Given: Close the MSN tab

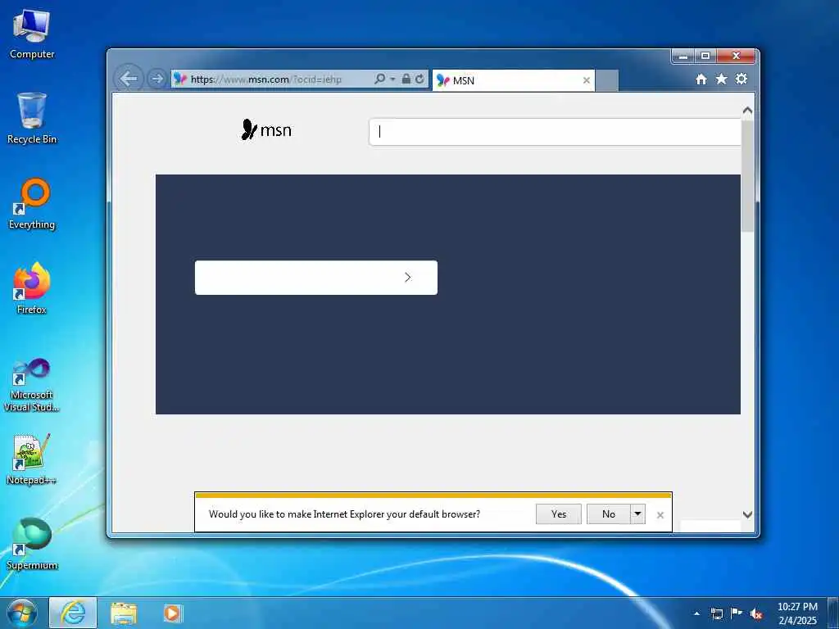Looking at the screenshot, I should pyautogui.click(x=587, y=80).
